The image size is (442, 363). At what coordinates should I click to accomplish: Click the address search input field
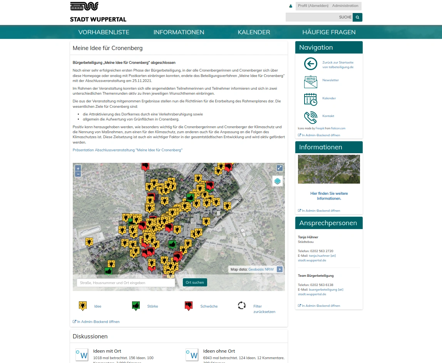126,283
